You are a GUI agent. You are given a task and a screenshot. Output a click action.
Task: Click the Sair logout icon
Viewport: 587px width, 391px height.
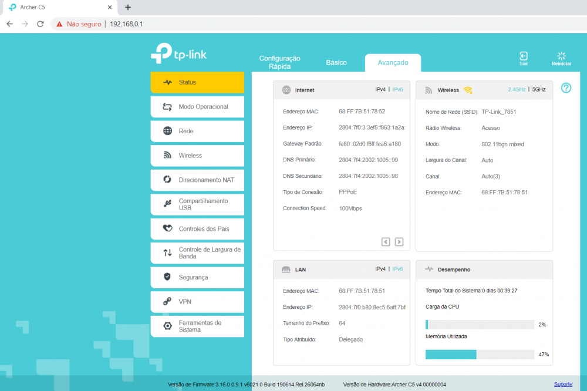(523, 56)
